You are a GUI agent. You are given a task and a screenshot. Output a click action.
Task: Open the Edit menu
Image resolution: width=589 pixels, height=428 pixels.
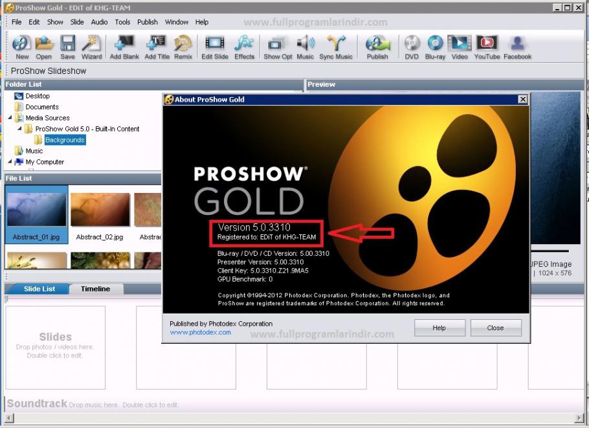click(34, 22)
